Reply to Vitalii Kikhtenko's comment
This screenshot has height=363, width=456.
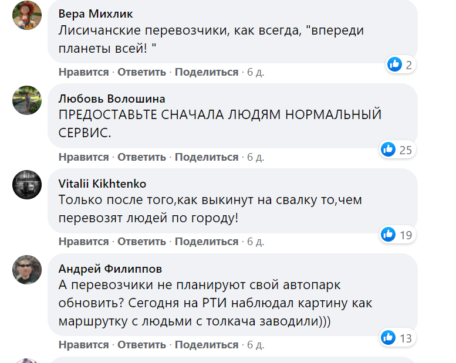(x=142, y=242)
